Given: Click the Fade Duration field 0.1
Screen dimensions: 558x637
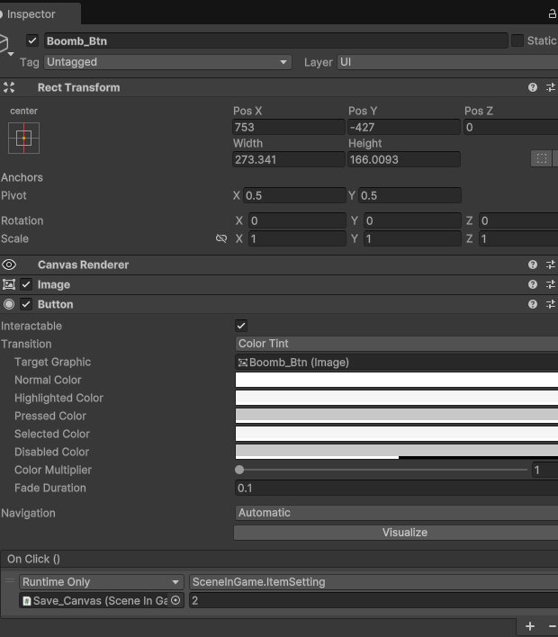Looking at the screenshot, I should click(x=397, y=488).
